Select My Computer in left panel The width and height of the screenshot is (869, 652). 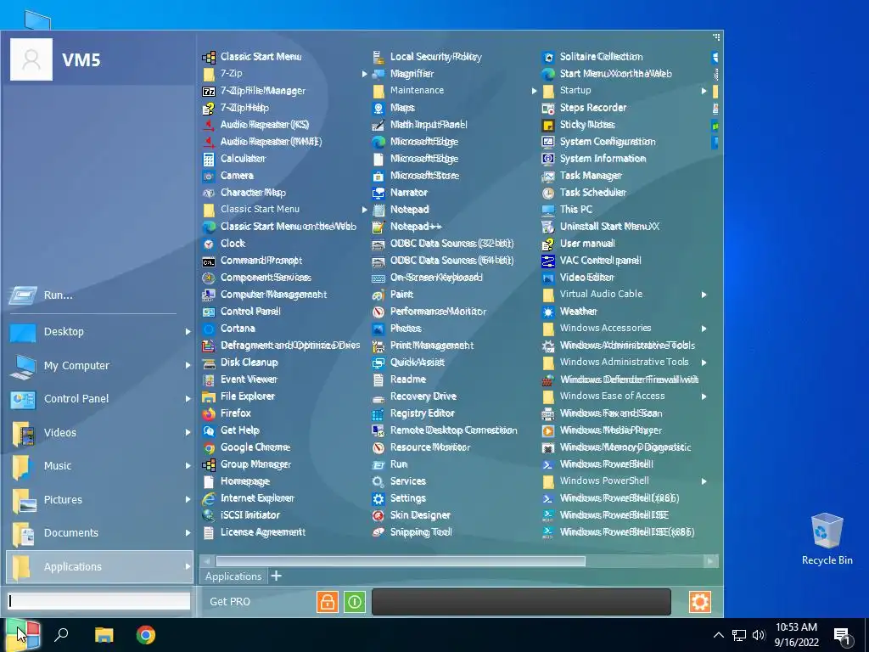pyautogui.click(x=100, y=366)
